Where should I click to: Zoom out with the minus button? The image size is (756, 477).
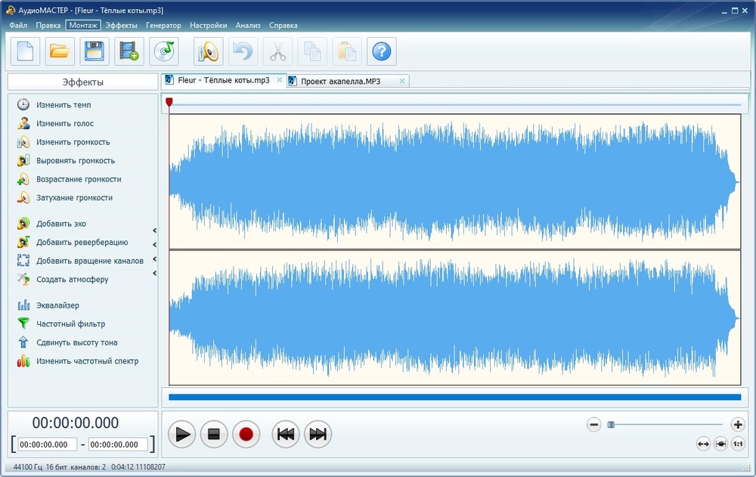click(x=594, y=424)
